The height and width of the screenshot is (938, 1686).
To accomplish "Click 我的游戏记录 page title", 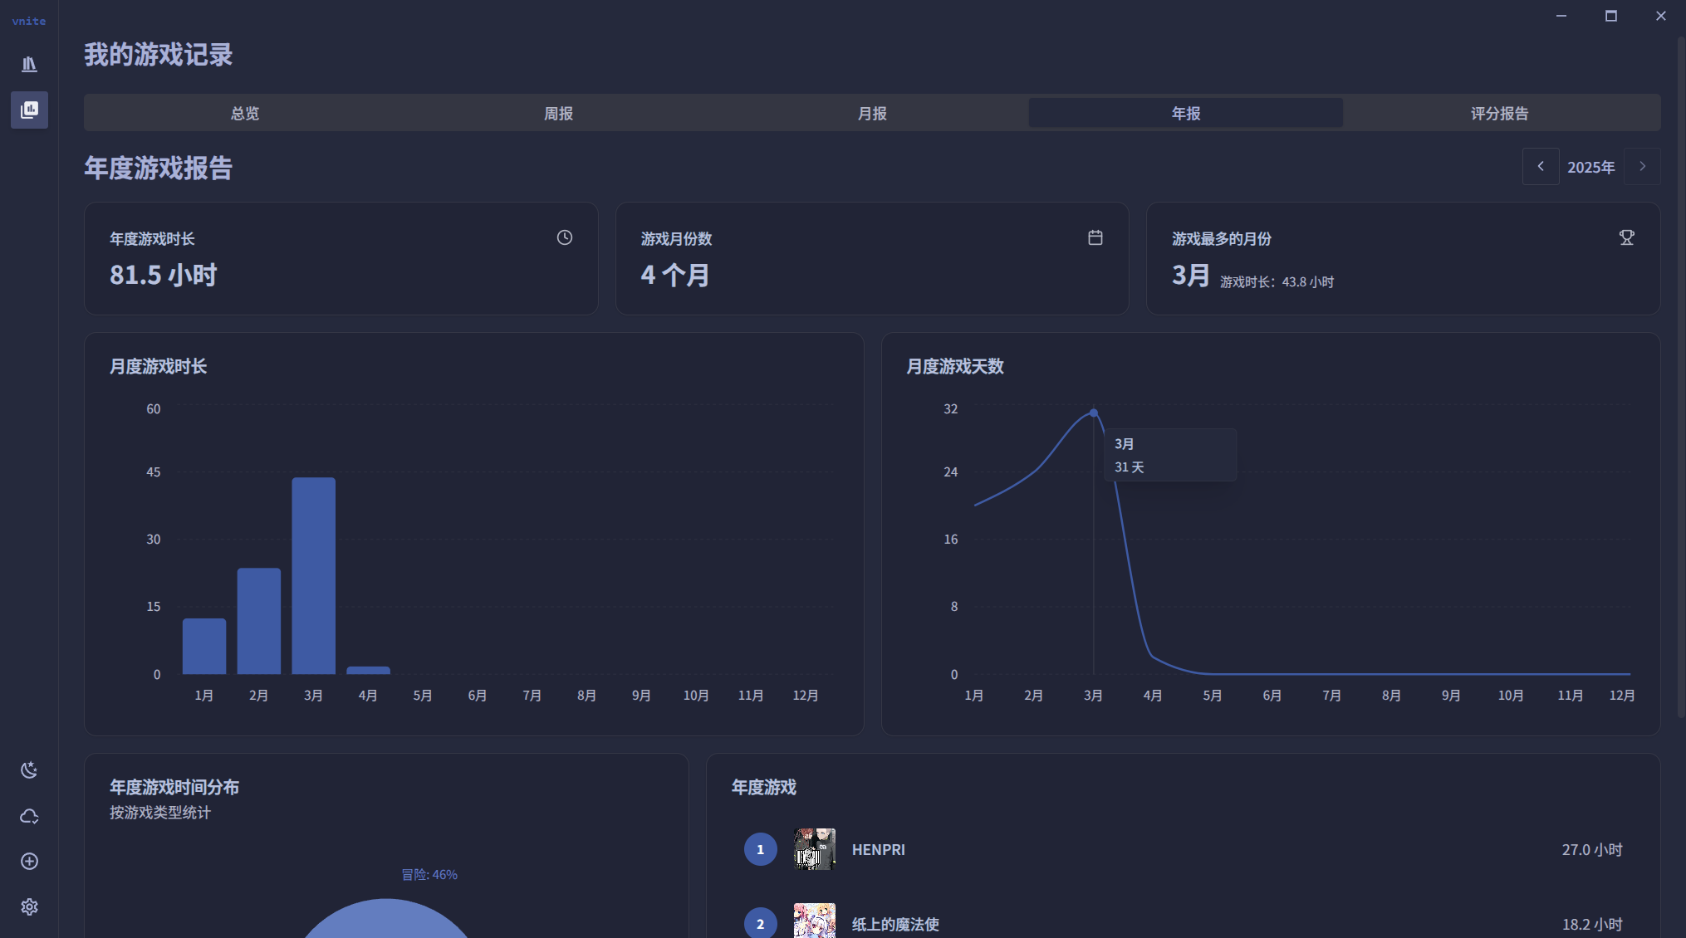I will (x=159, y=55).
